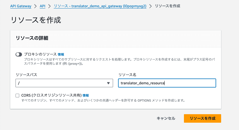This screenshot has width=239, height=130.
Task: Click the current リソースを作成 breadcrumb item
Action: coord(168,6)
